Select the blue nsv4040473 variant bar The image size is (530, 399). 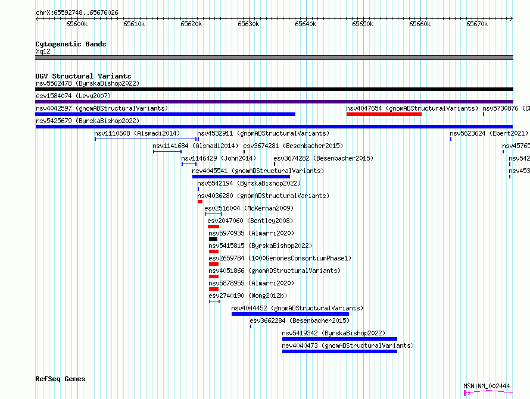coord(339,351)
